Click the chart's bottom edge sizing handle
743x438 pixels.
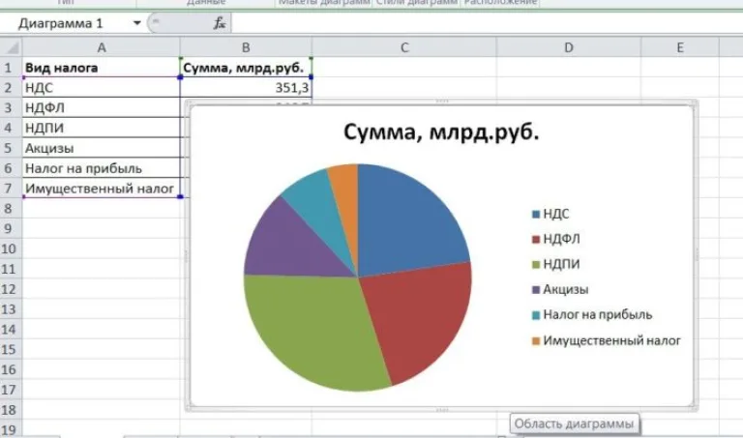441,410
